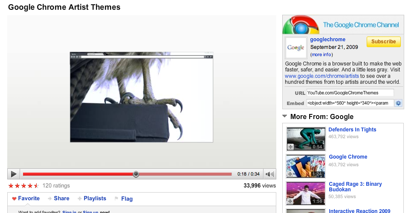Viewport: 414px width, 213px height.
Task: Open the Google Chrome video link
Action: click(348, 157)
